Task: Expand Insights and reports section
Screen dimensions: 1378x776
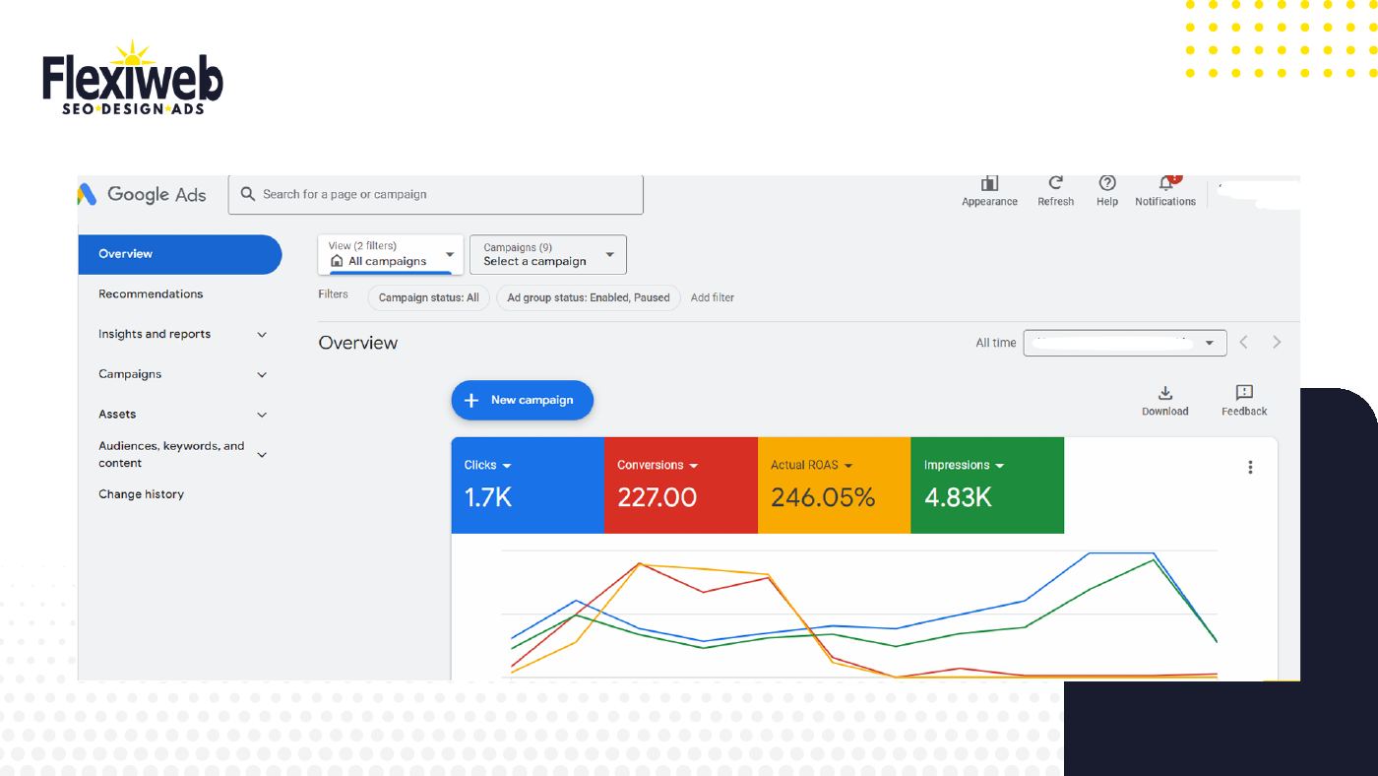Action: point(262,335)
